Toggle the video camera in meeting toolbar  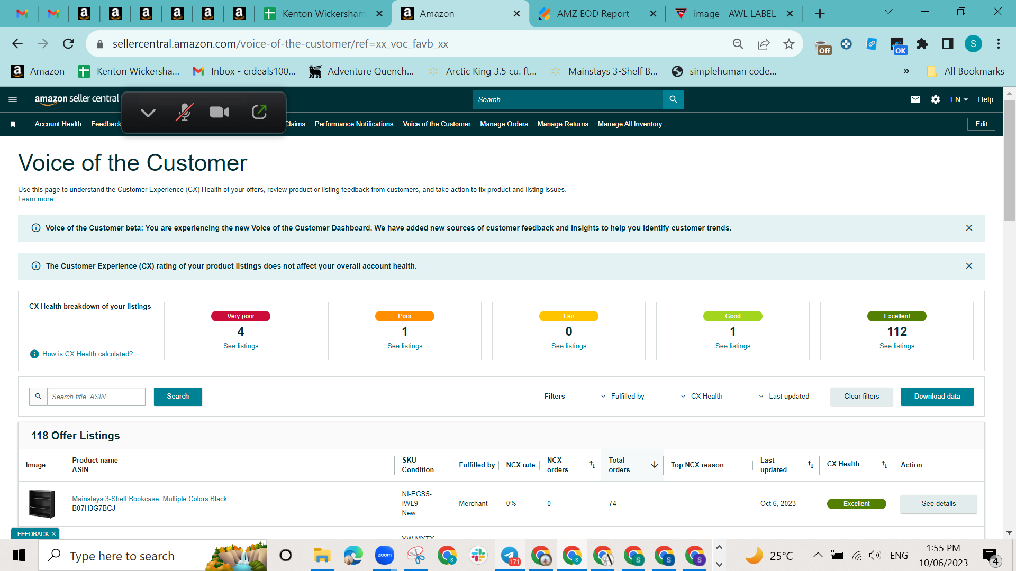click(219, 112)
